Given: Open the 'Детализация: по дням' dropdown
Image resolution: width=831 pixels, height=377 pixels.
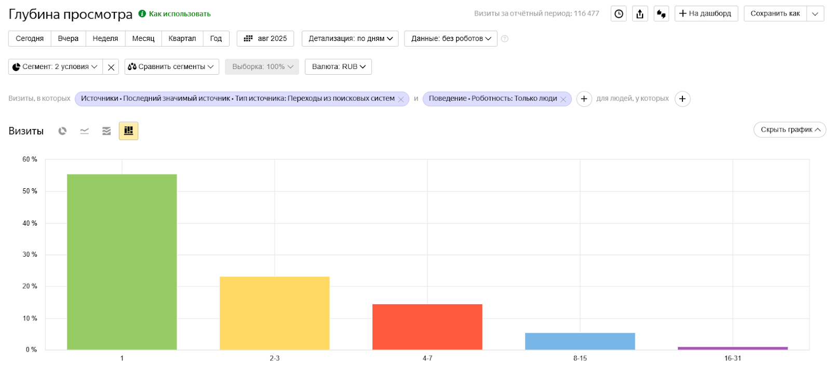Looking at the screenshot, I should [350, 38].
